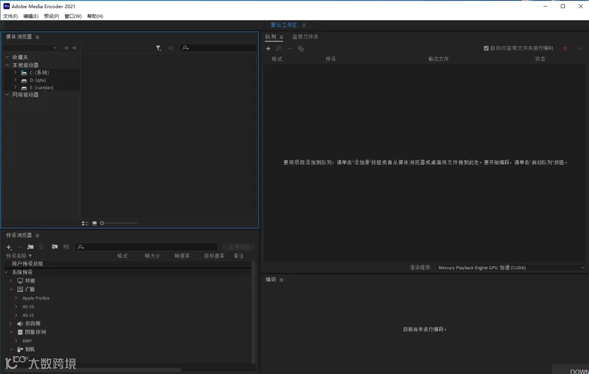Open the Queue panel menu icon
The width and height of the screenshot is (589, 374).
click(281, 37)
